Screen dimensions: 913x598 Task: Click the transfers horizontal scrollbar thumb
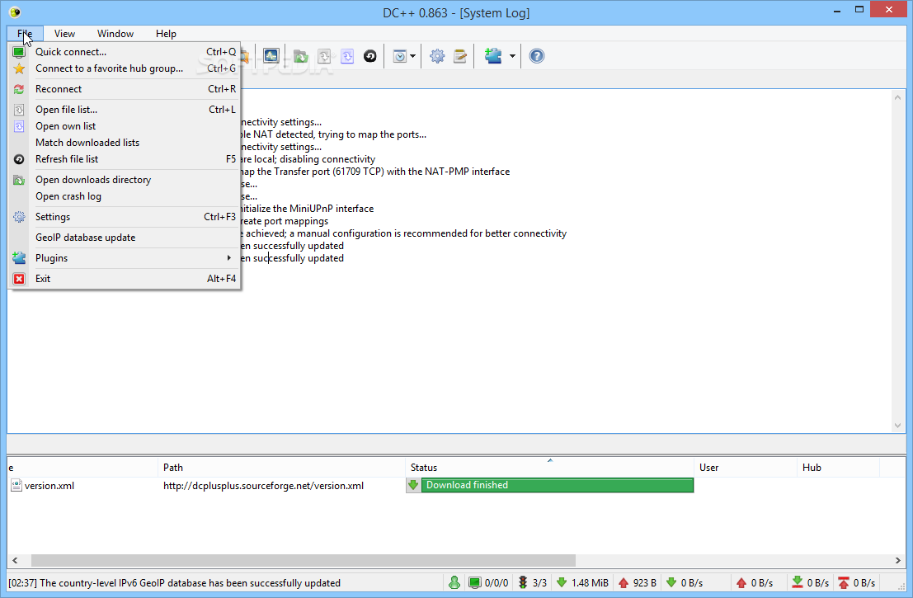(x=304, y=560)
